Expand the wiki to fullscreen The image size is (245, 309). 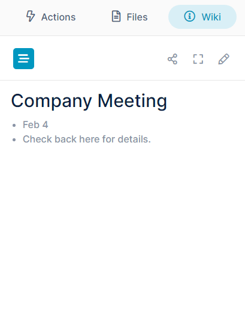[198, 59]
